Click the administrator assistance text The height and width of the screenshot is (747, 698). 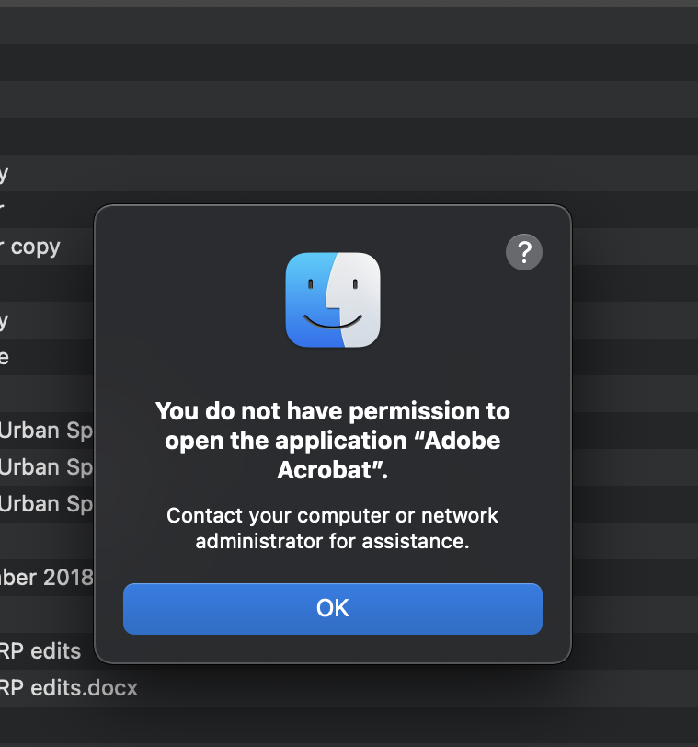(333, 528)
